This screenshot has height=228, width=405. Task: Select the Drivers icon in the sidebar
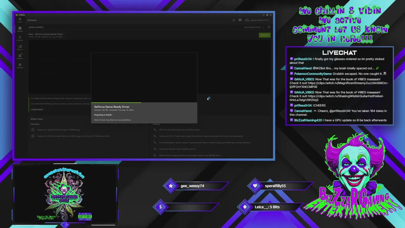[x=20, y=29]
